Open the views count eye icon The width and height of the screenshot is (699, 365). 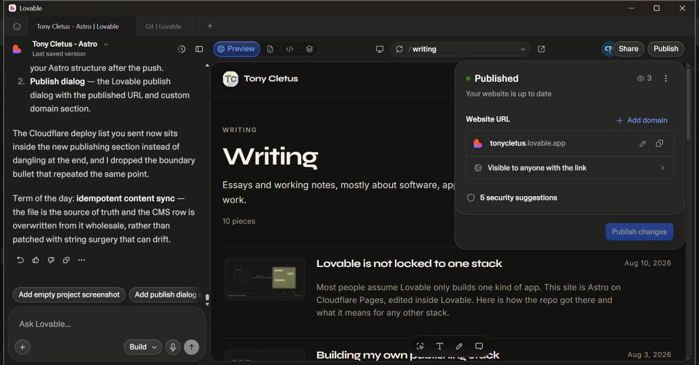point(641,78)
